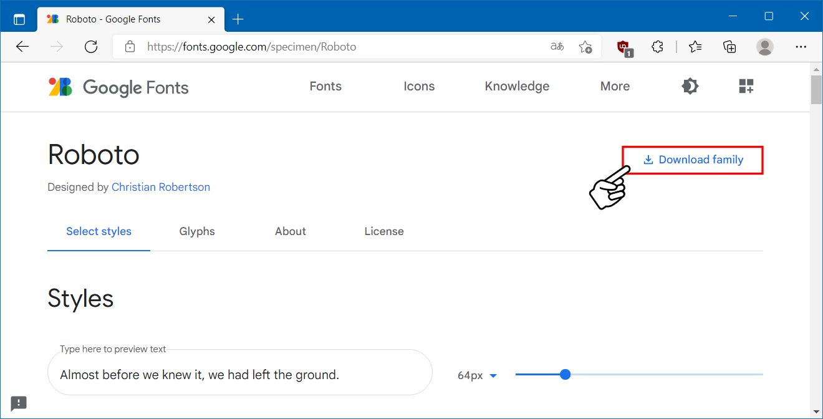Click the address bar URL

tap(252, 47)
